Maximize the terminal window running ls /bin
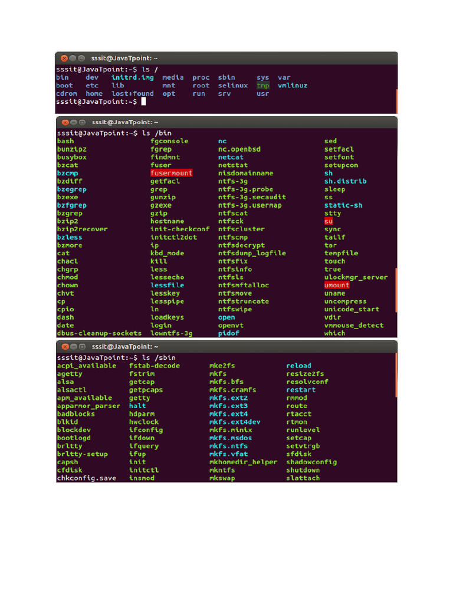 click(82, 123)
